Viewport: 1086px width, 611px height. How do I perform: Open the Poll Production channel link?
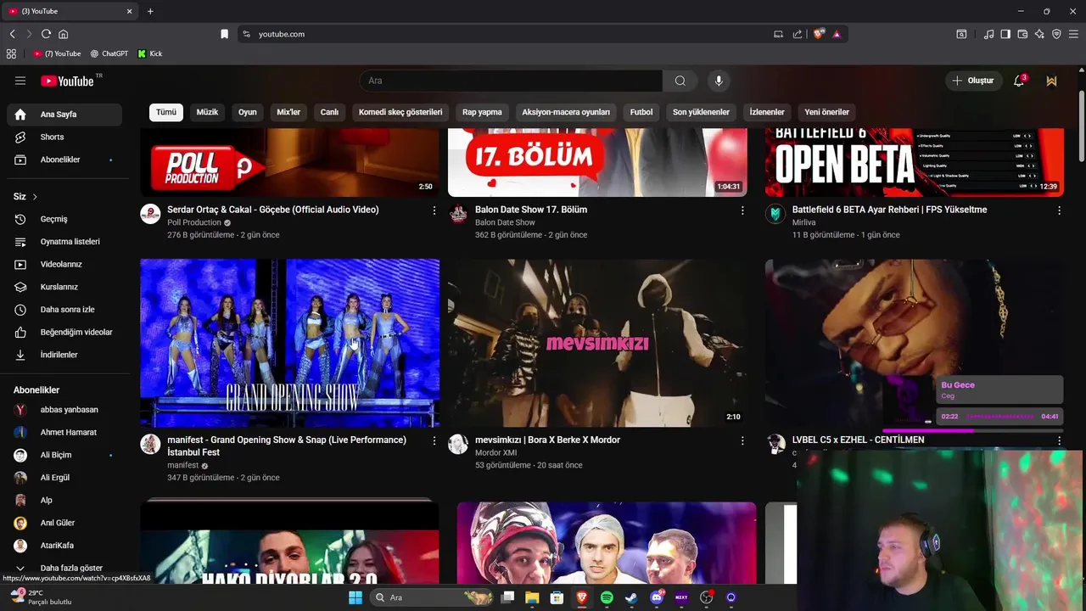[194, 222]
